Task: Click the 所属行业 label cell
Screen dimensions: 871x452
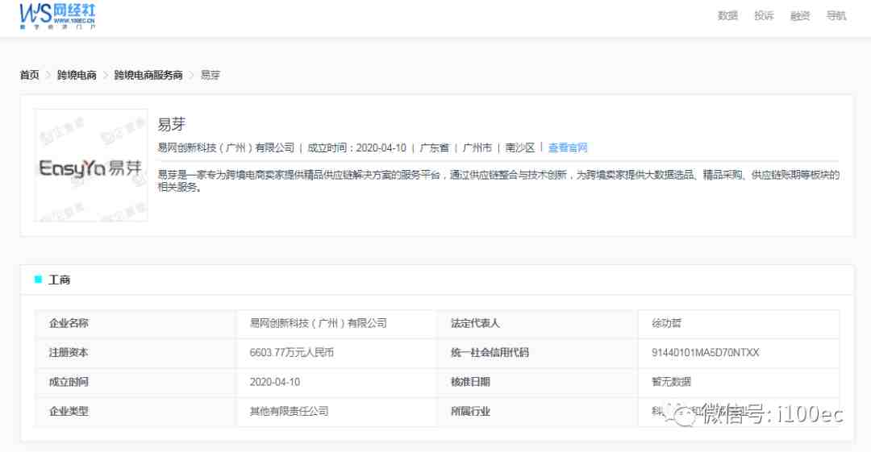Action: [x=538, y=412]
